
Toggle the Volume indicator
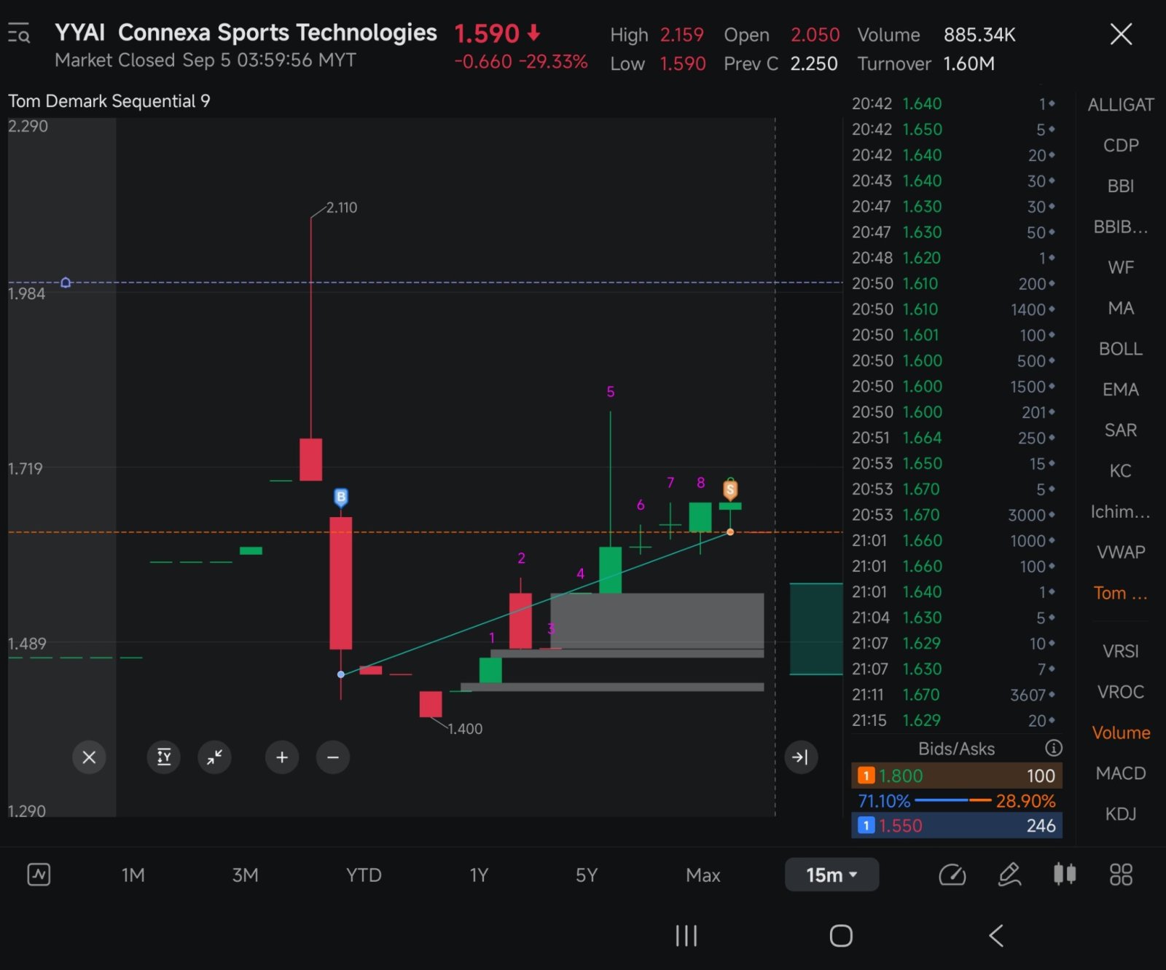tap(1120, 733)
